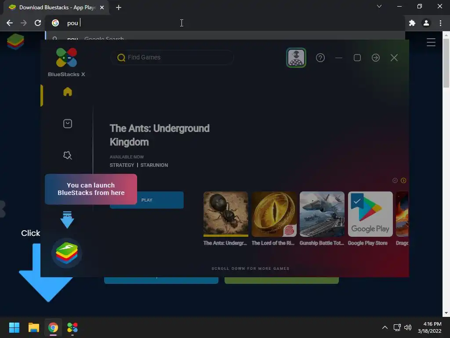Open the BlueStacks website hamburger menu
The image size is (450, 338).
coord(431,42)
